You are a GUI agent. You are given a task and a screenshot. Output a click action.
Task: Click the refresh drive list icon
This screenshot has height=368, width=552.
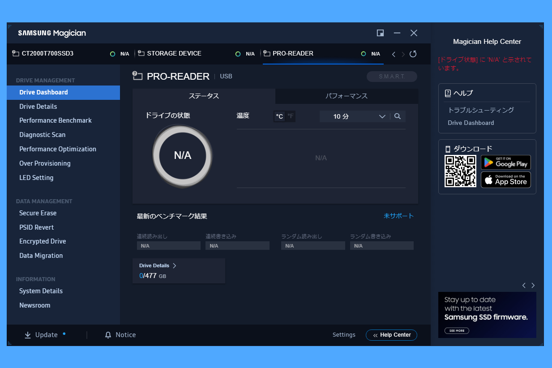click(x=413, y=54)
